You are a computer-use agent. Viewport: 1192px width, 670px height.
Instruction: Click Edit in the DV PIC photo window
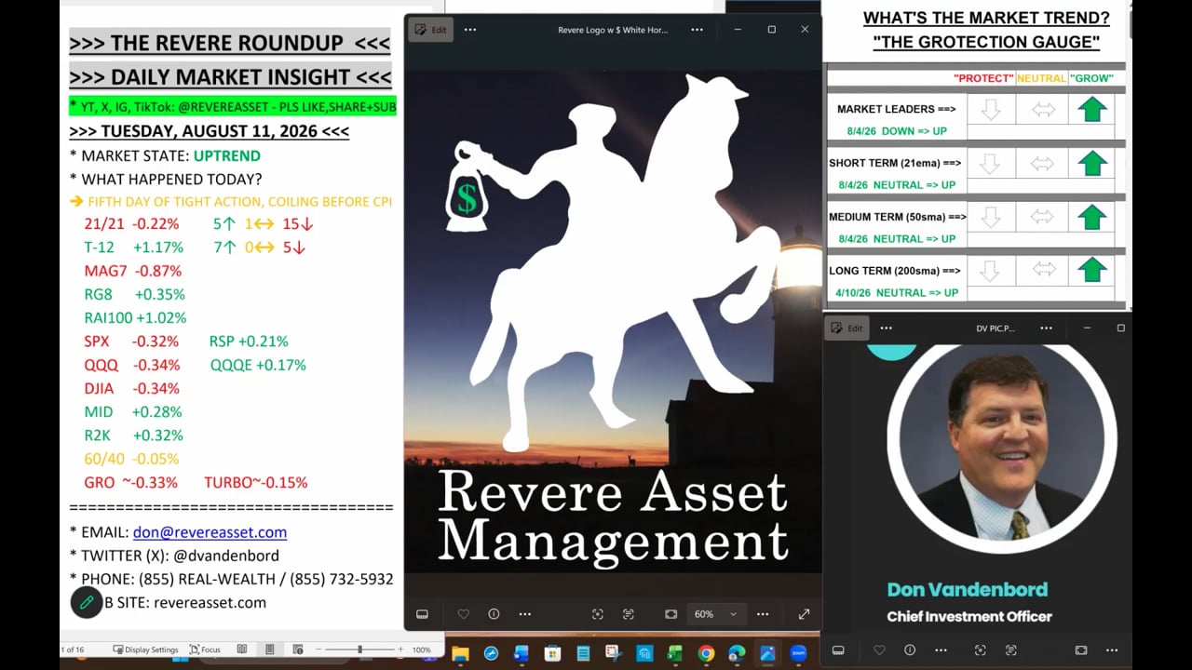coord(847,328)
